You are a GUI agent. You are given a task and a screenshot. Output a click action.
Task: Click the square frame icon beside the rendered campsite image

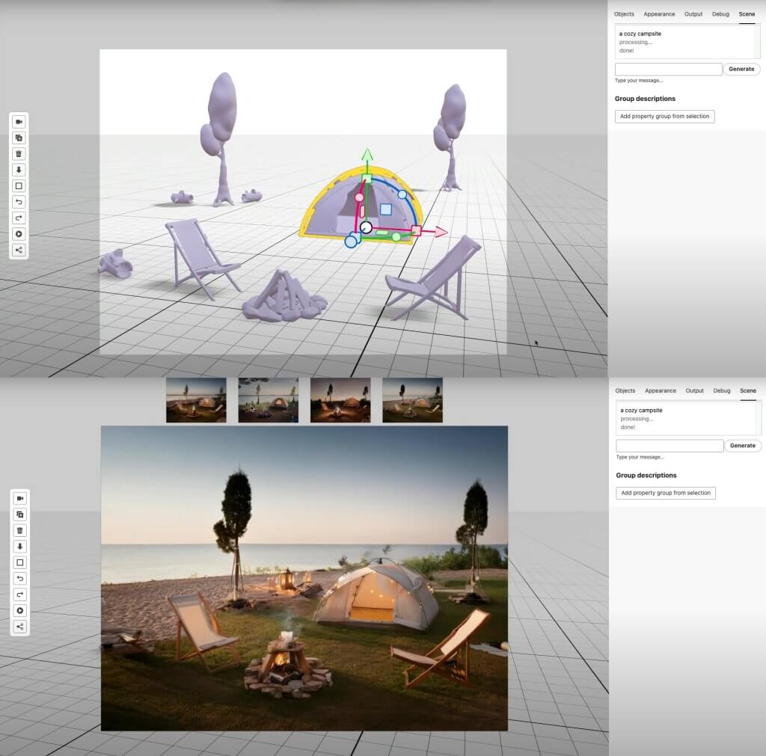(x=20, y=562)
